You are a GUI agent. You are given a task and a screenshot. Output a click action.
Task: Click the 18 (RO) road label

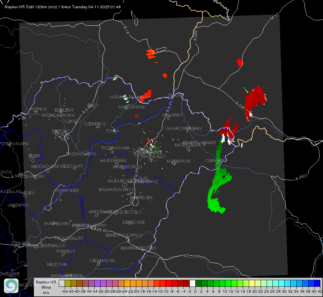(x=300, y=178)
